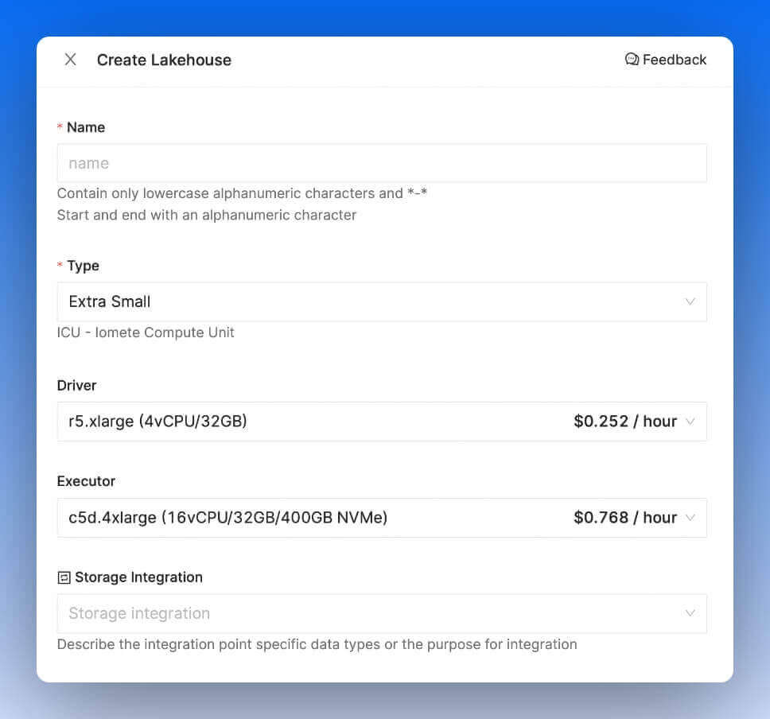770x719 pixels.
Task: Click the Create Lakehouse title text
Action: (164, 60)
